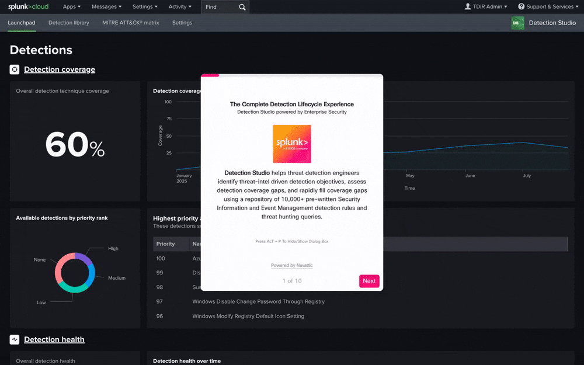The width and height of the screenshot is (584, 365).
Task: Go to the Settings tab in app navigation
Action: coord(182,23)
